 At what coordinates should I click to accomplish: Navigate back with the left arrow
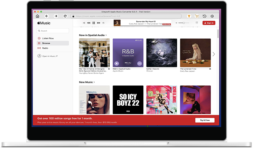coord(47,16)
